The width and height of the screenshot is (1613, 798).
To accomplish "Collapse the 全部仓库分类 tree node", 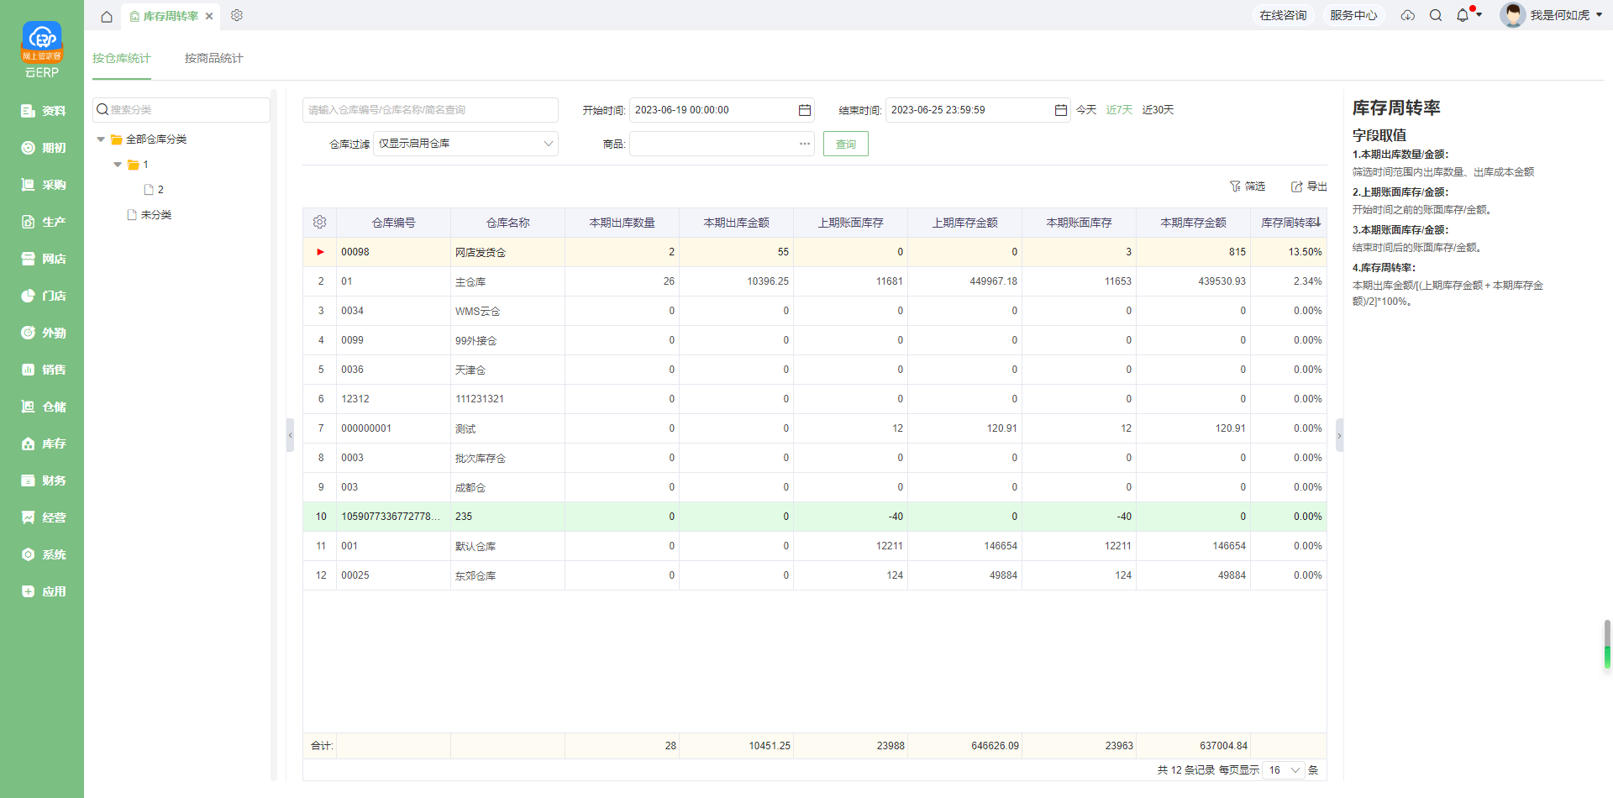I will [x=101, y=139].
